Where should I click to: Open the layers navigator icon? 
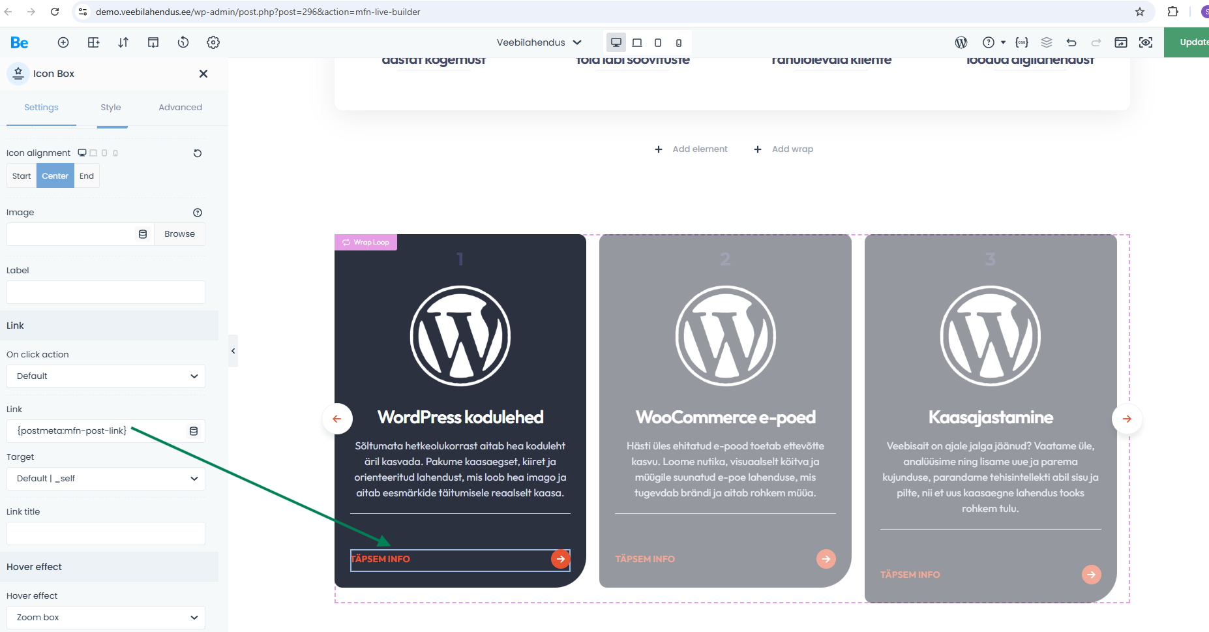pos(1047,42)
